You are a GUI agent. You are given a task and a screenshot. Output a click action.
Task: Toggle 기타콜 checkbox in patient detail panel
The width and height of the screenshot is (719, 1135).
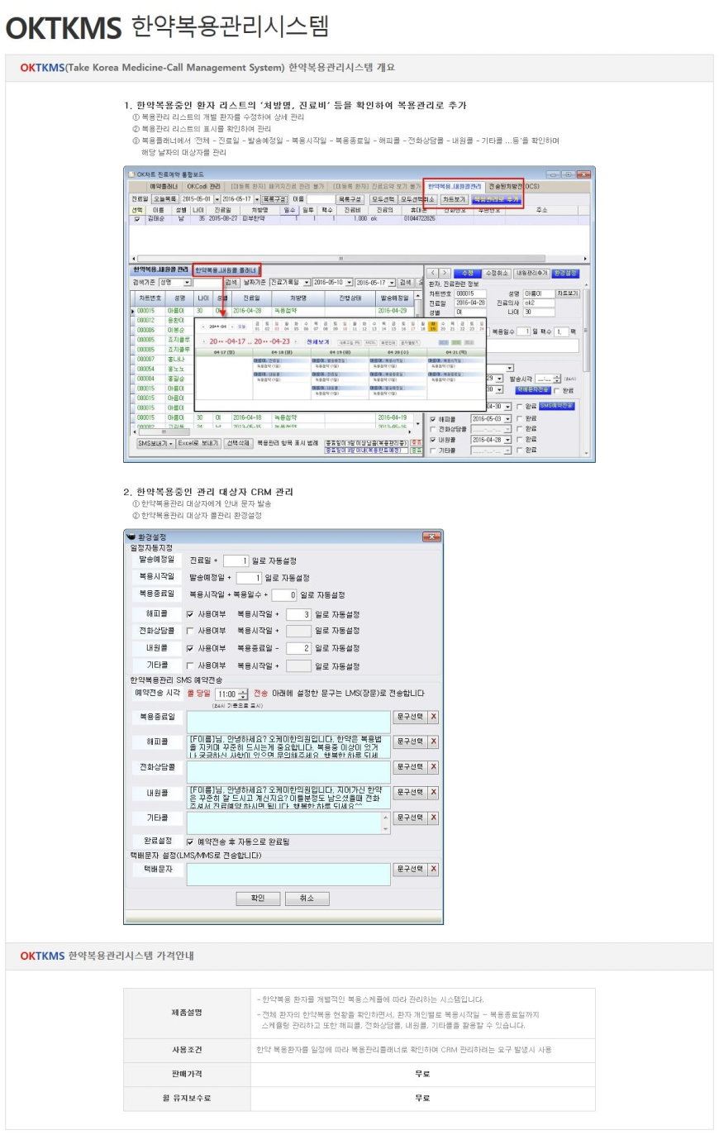433,451
